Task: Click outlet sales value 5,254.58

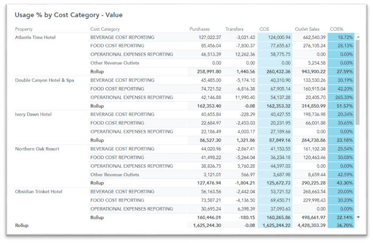Action: pyautogui.click(x=316, y=63)
